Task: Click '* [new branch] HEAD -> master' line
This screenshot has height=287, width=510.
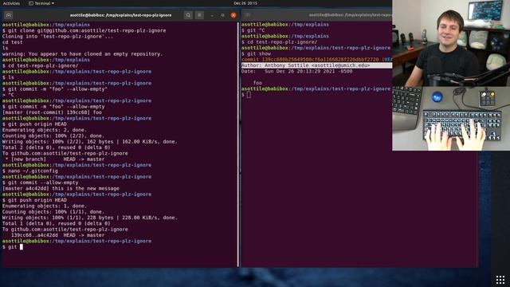Action: (55, 159)
